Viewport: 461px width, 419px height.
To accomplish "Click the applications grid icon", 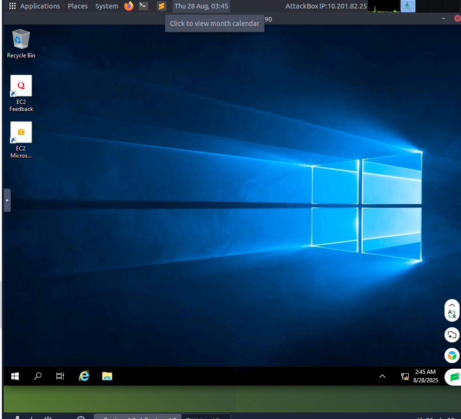I will pyautogui.click(x=12, y=6).
